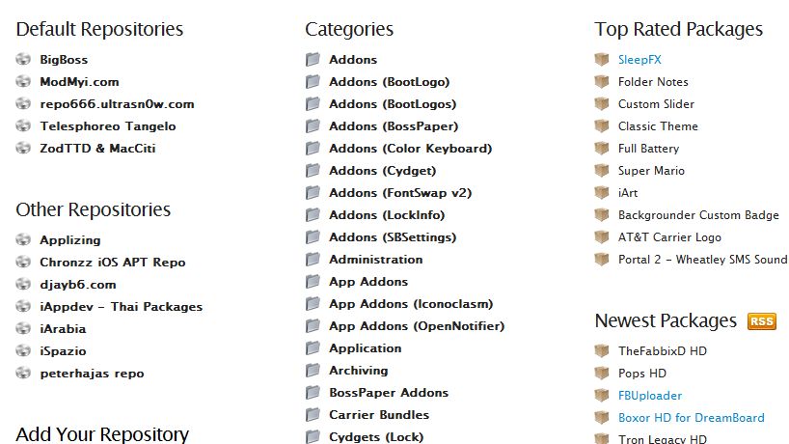This screenshot has width=789, height=444.
Task: Browse the App Addons (OpenNotifier) category
Action: tap(405, 326)
